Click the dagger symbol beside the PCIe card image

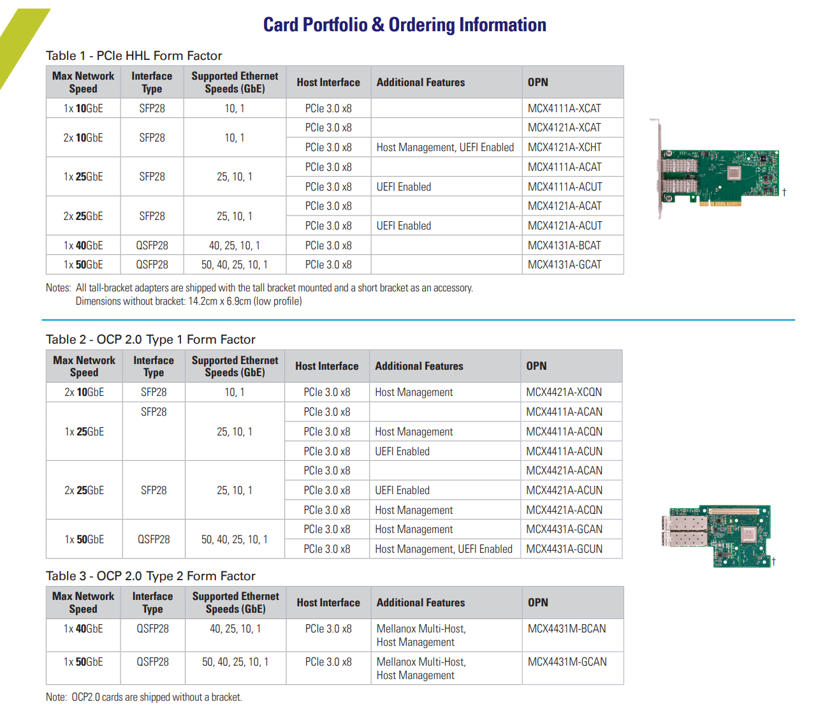coord(784,192)
